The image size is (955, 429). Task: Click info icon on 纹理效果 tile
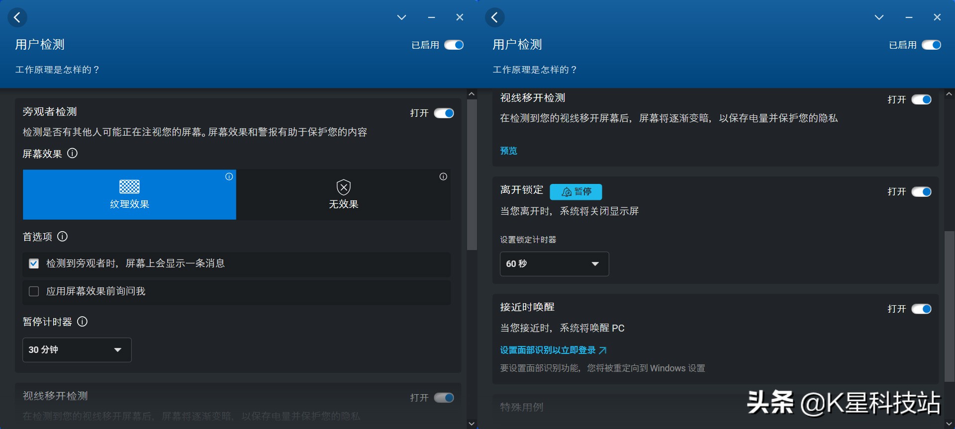coord(229,176)
